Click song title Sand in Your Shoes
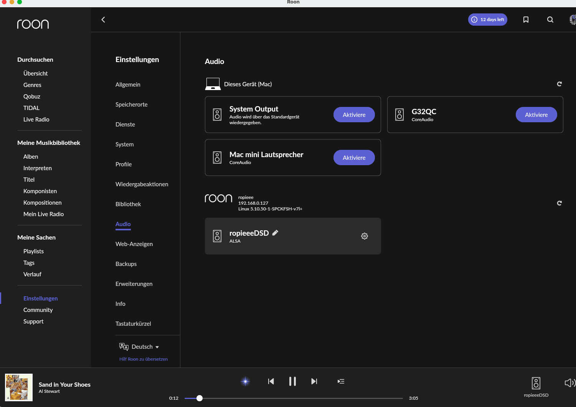 pyautogui.click(x=64, y=384)
